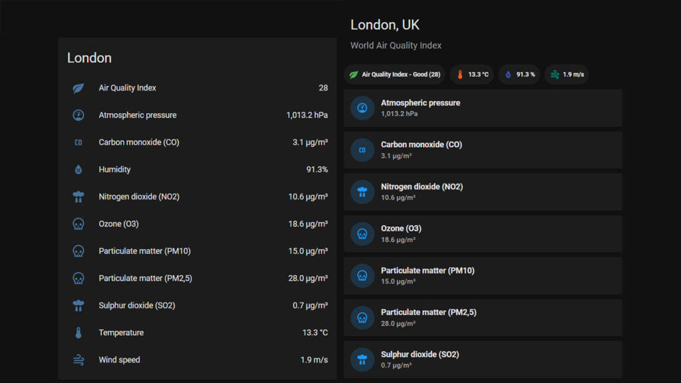The height and width of the screenshot is (383, 681).
Task: Click the round skull icon on PM10 card
Action: coord(362,276)
